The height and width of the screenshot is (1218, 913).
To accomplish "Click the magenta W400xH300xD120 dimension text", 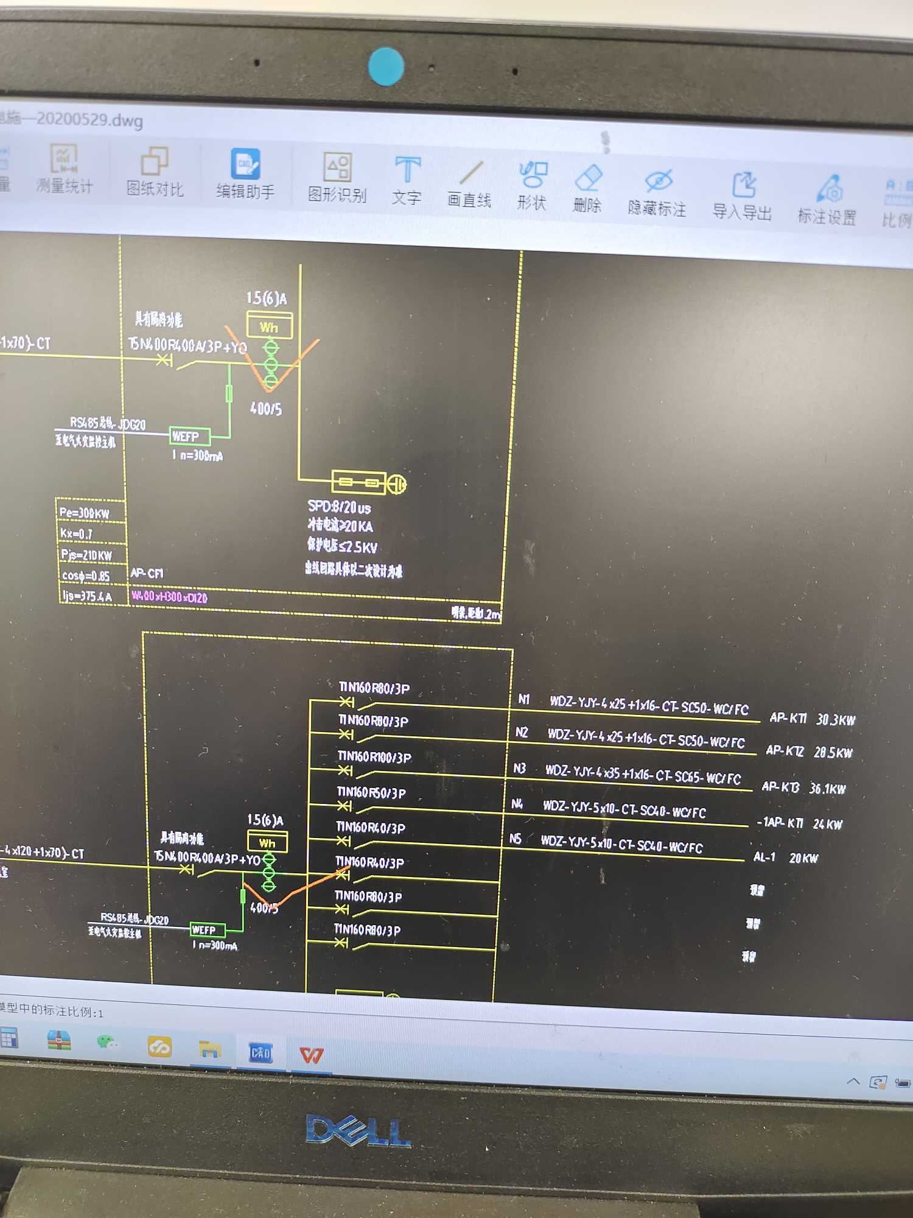I will point(170,596).
